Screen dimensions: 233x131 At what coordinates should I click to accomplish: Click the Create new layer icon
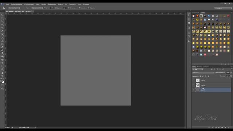[225, 127]
